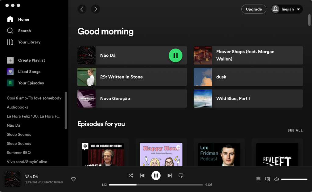Save Não Dá with the heart icon
Viewport: 312px width, 192px height.
[x=73, y=179]
